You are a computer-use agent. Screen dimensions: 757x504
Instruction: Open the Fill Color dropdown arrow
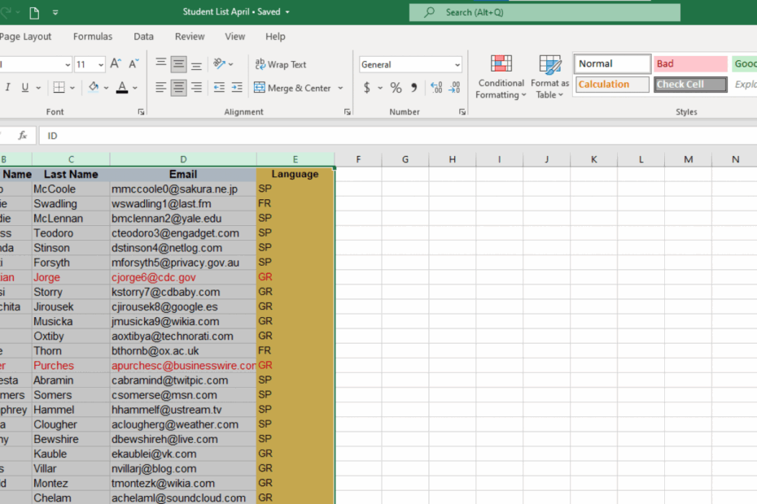[106, 88]
